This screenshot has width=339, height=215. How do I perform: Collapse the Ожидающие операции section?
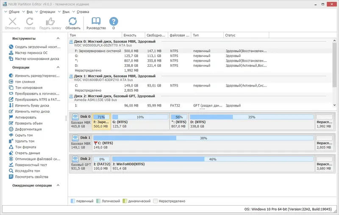[x=58, y=185]
